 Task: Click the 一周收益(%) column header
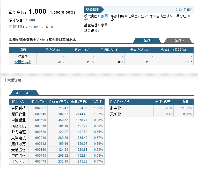click(x=51, y=50)
